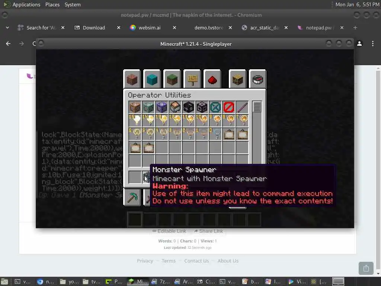The height and width of the screenshot is (286, 381).
Task: Pick the orange Command Block item
Action: (135, 107)
